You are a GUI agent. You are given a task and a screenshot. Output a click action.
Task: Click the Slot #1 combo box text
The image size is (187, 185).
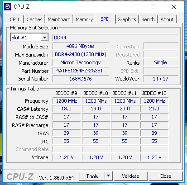[x=19, y=38]
